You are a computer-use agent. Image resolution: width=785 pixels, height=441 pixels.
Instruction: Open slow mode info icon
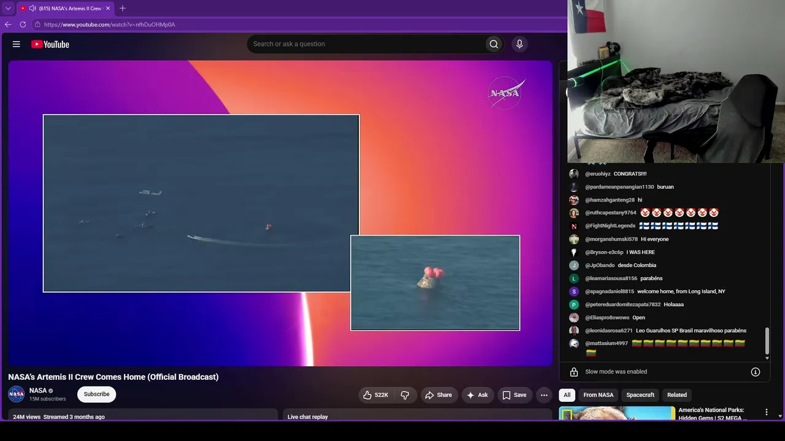click(756, 372)
